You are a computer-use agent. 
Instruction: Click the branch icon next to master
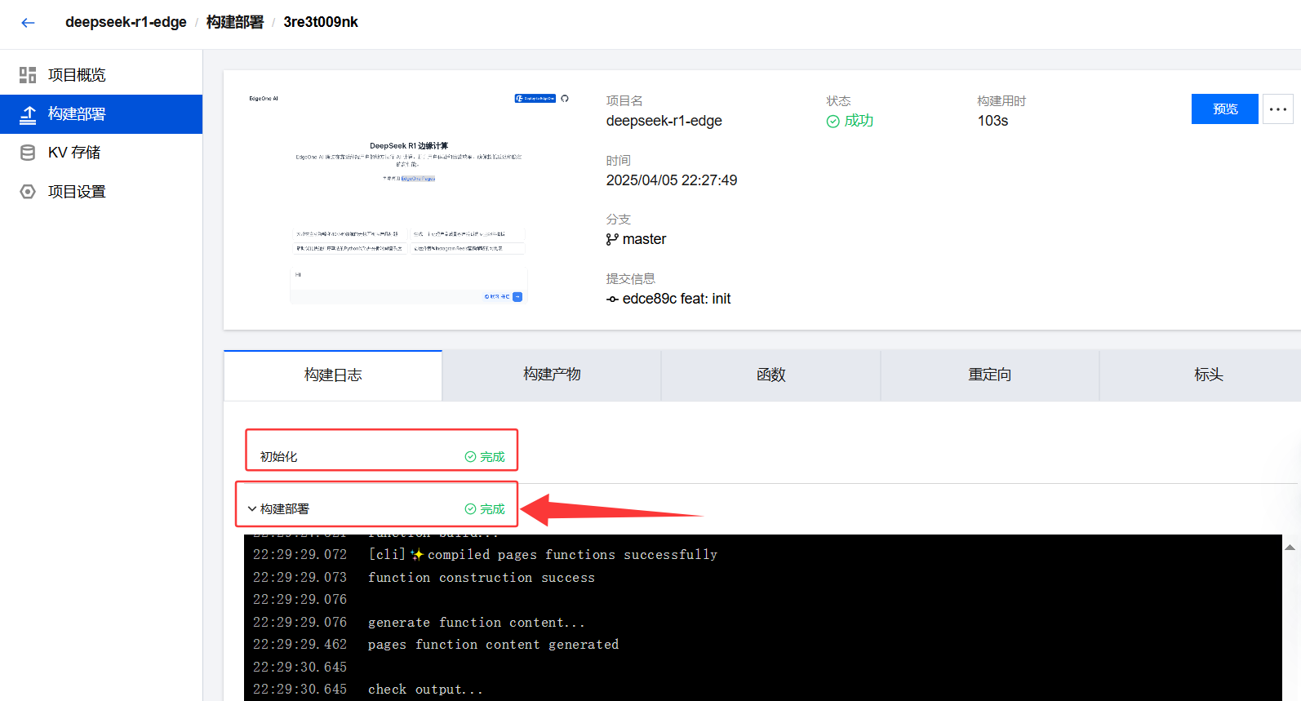[612, 239]
